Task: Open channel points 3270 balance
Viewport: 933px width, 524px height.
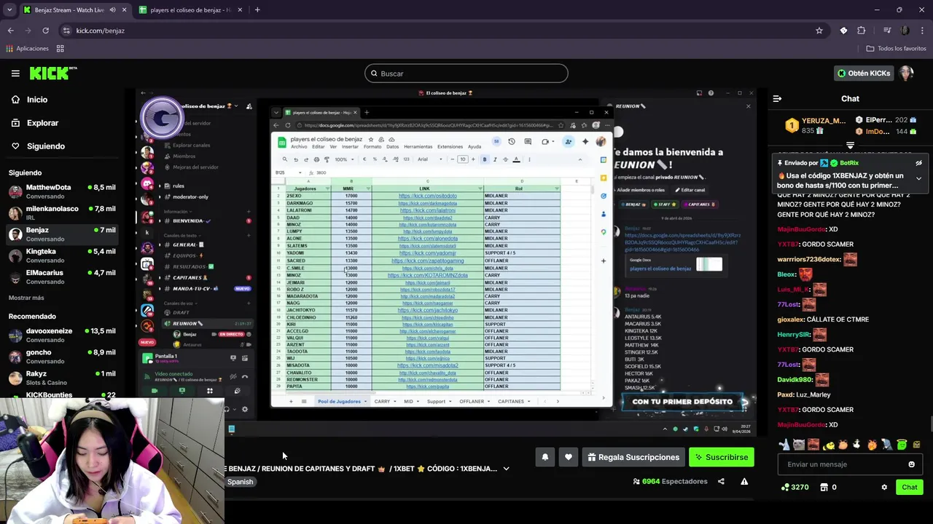Action: [x=795, y=487]
